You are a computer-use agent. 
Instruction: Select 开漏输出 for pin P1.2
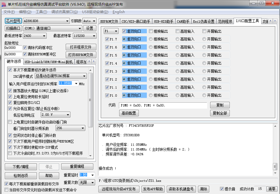pyautogui.click(x=204, y=79)
